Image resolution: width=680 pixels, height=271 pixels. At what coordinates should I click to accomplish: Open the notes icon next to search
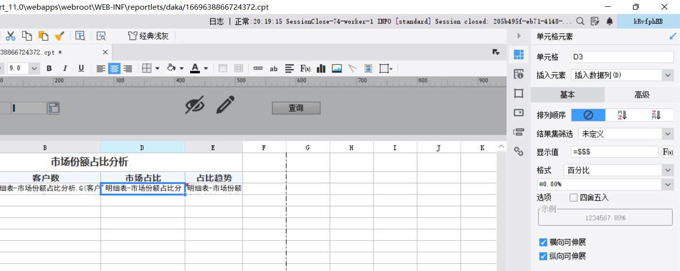[595, 21]
